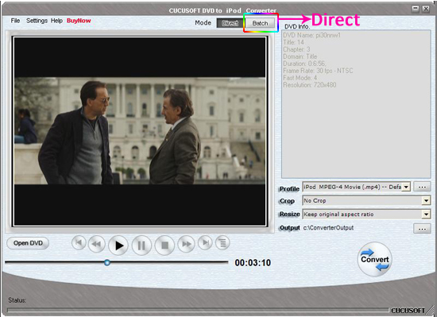Click the video preview area
The height and width of the screenshot is (317, 437).
[x=140, y=131]
